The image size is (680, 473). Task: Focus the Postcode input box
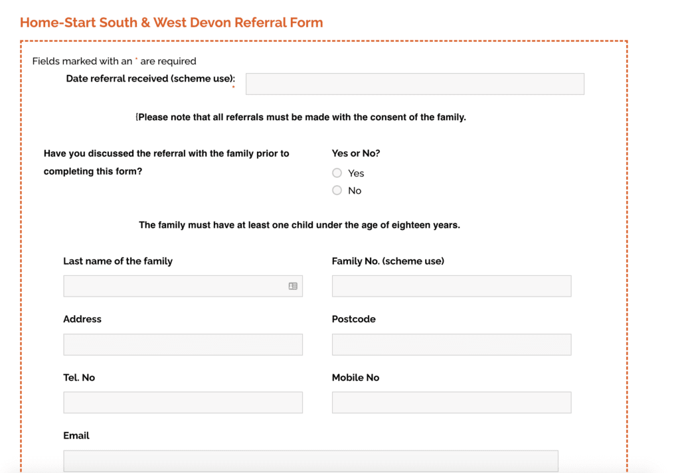pos(451,344)
